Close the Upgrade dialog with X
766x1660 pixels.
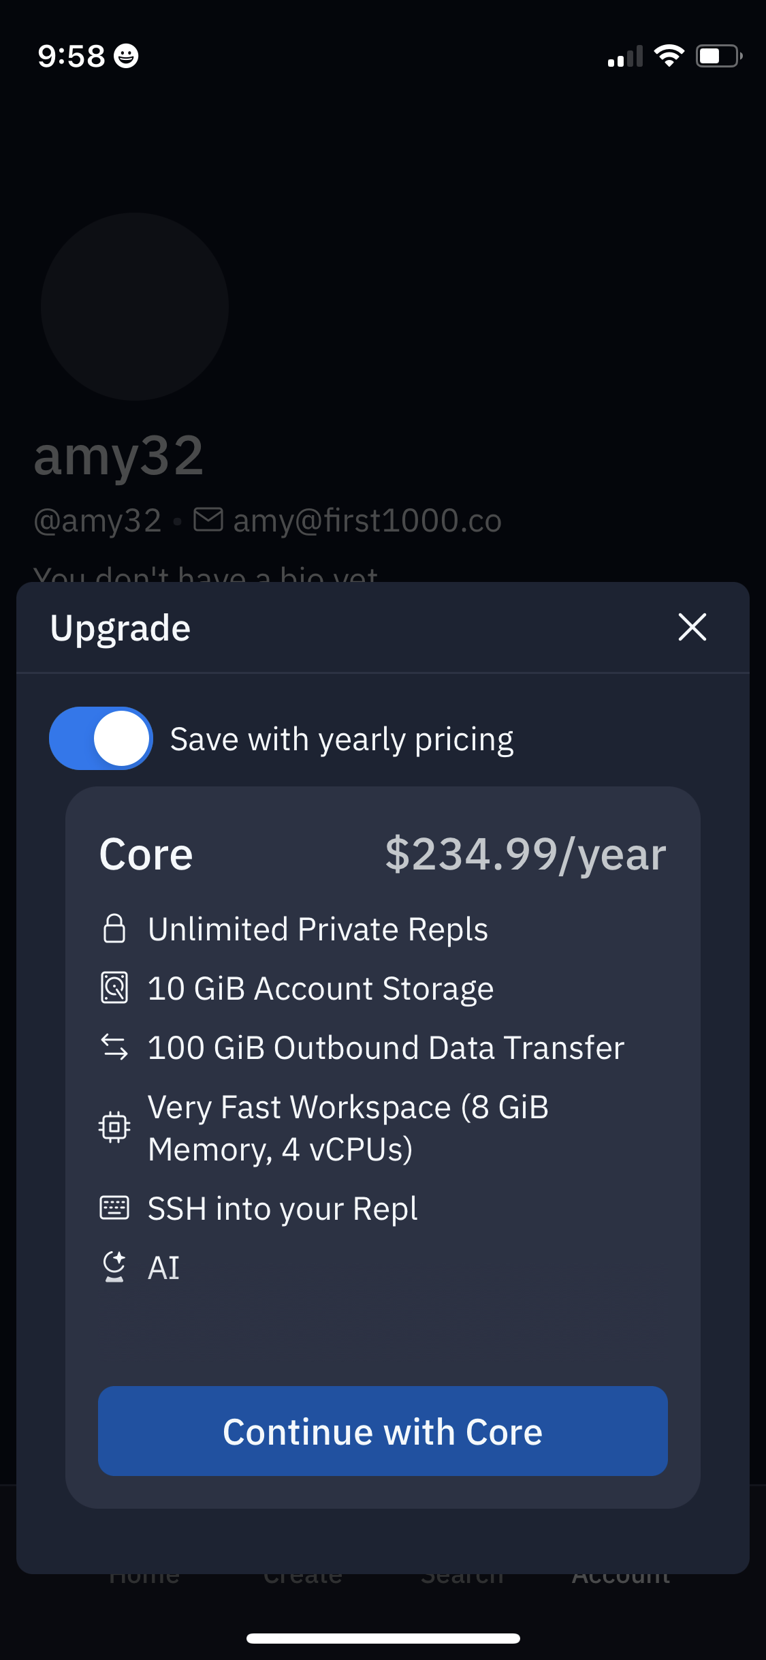pyautogui.click(x=692, y=627)
